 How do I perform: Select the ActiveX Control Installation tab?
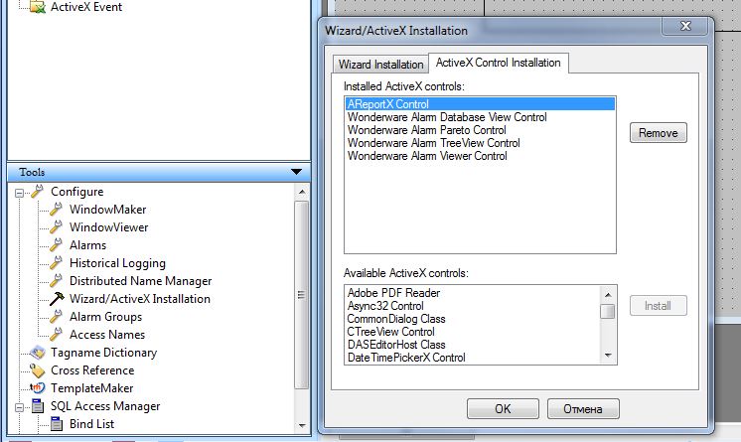click(499, 63)
